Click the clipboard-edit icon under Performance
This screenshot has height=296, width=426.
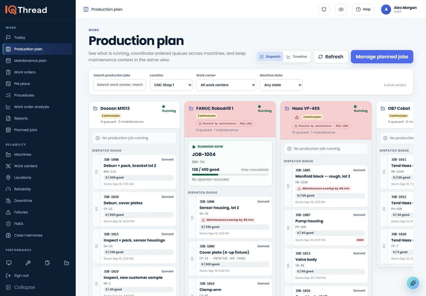point(47,263)
